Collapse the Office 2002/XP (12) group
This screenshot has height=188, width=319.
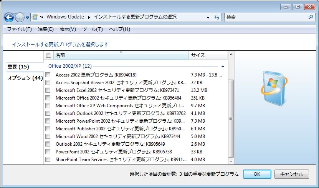click(x=223, y=67)
